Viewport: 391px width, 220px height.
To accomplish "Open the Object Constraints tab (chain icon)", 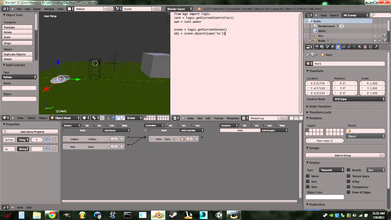I will pyautogui.click(x=344, y=47).
